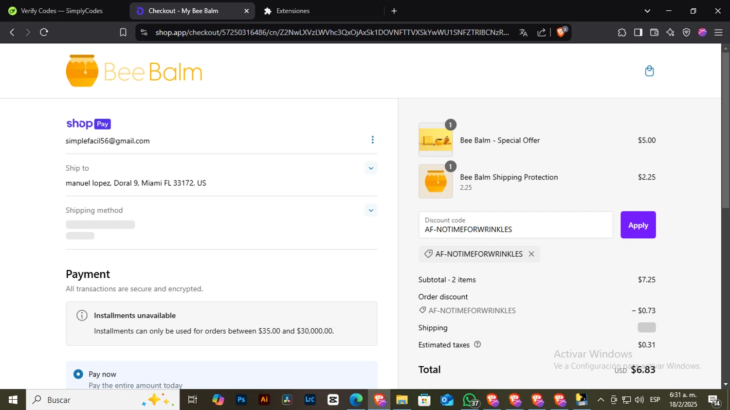Open Lightroom Classic from the taskbar

(x=310, y=400)
